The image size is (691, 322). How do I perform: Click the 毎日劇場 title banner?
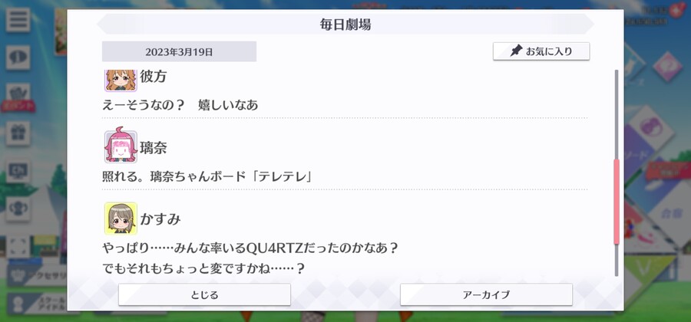coord(345,25)
